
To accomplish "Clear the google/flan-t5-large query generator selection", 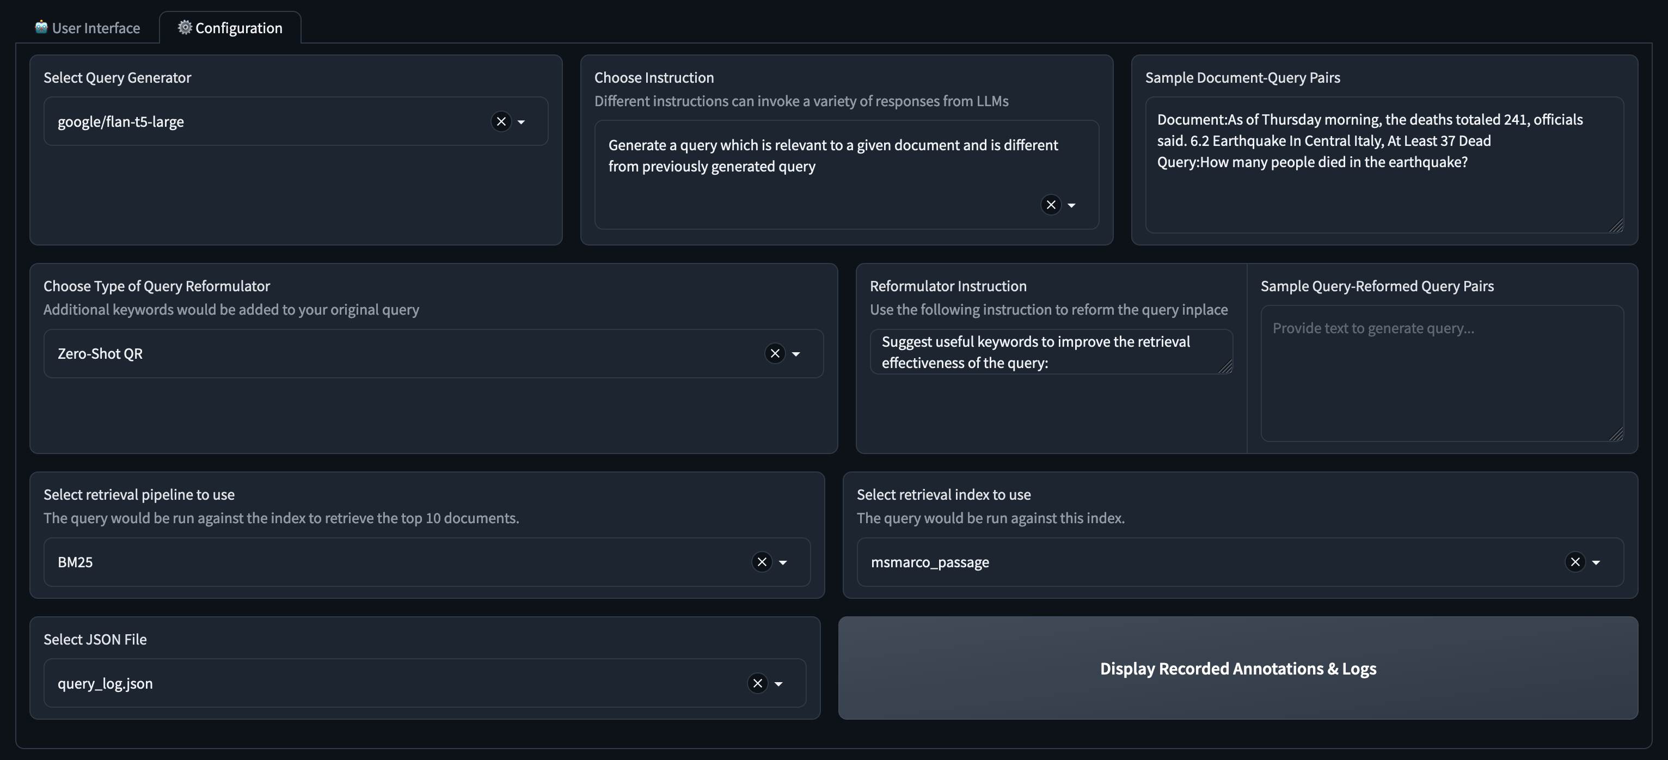I will (x=500, y=122).
